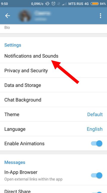Viewport: 107px width, 193px height.
Task: Tap the Bio field
Action: pyautogui.click(x=54, y=29)
